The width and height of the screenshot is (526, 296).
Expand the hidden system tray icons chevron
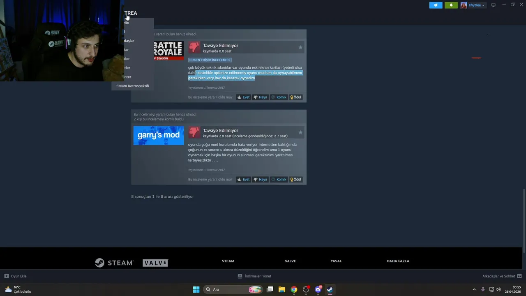tap(474, 289)
